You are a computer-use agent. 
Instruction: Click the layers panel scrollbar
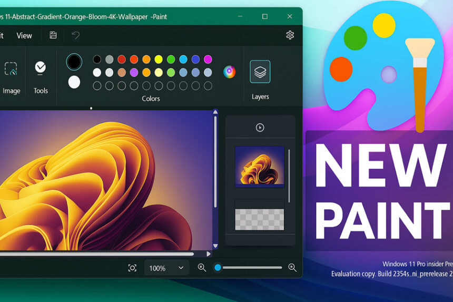[x=289, y=176]
